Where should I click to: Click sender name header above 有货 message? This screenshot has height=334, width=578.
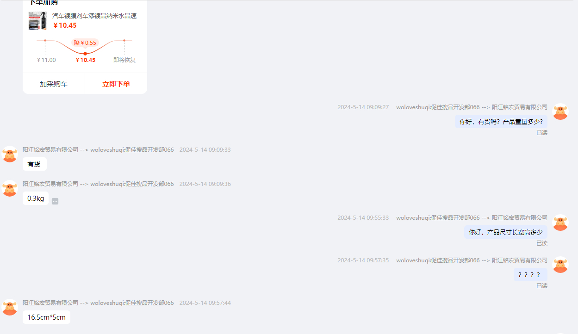pos(98,150)
